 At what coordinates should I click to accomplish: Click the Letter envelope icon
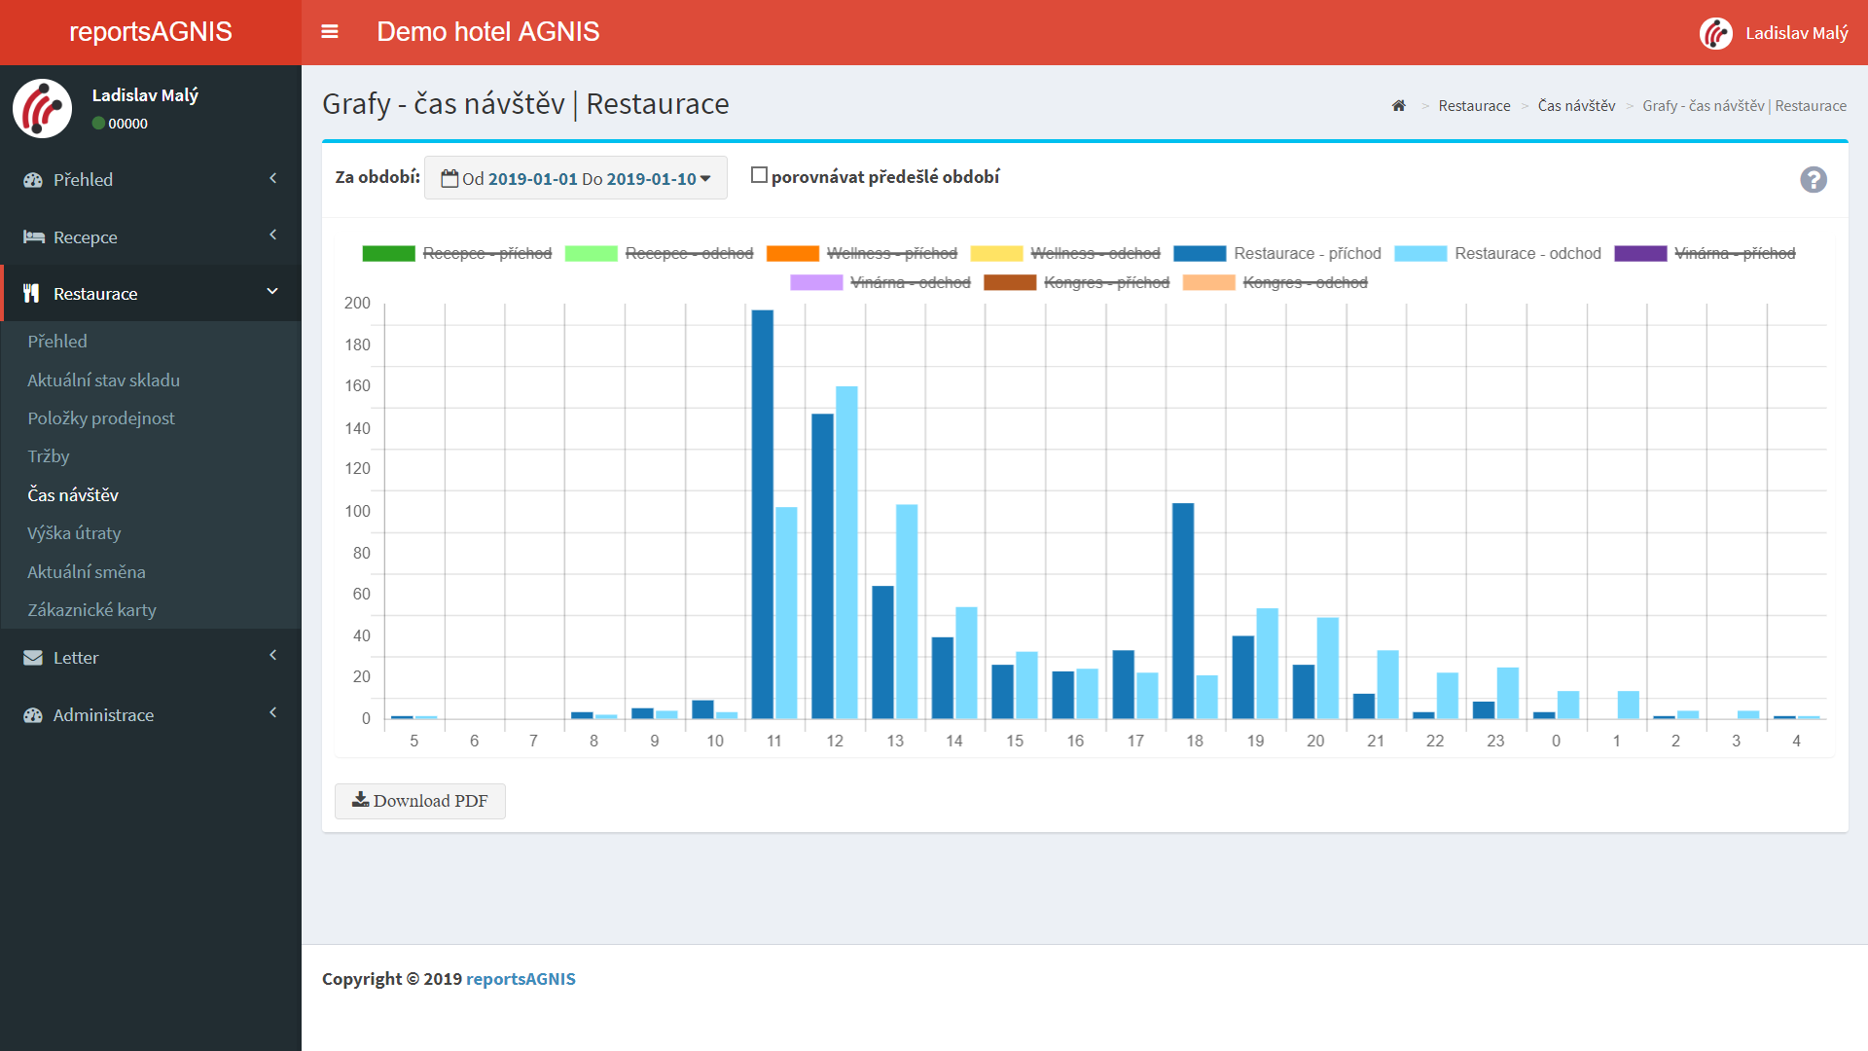coord(33,658)
